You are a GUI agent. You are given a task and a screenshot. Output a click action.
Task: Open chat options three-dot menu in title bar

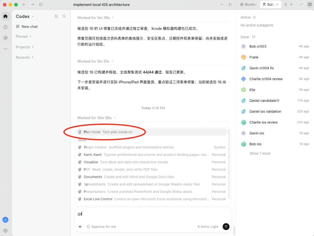click(222, 4)
